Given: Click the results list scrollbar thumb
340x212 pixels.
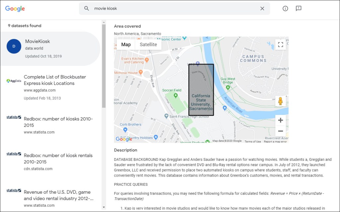Looking at the screenshot, I should pos(104,66).
